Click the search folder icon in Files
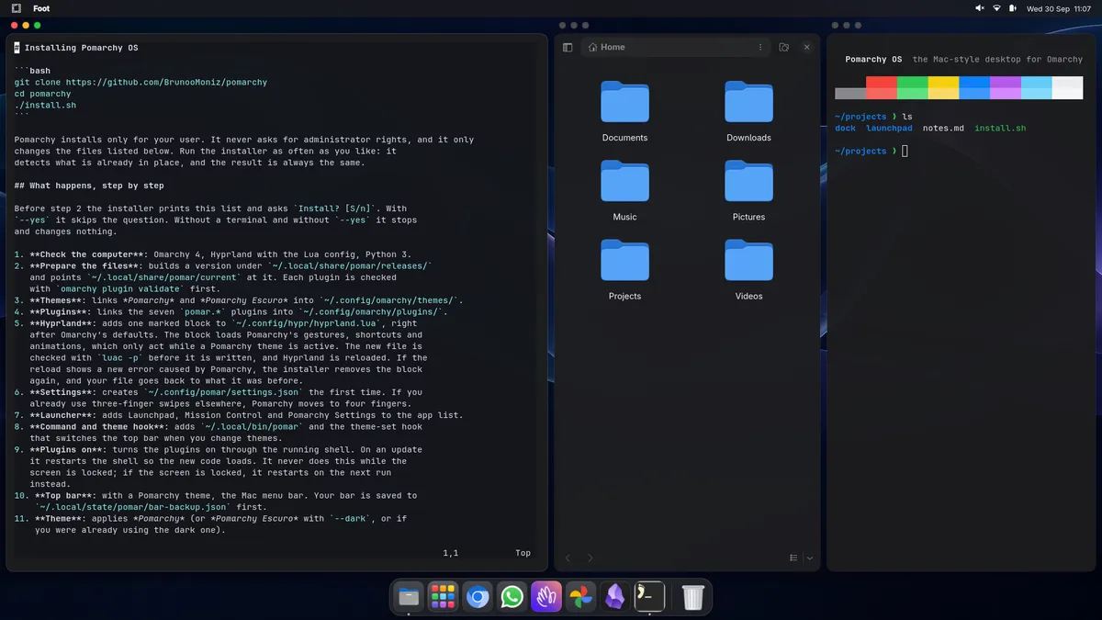Screen dimensions: 1102x620 point(783,47)
